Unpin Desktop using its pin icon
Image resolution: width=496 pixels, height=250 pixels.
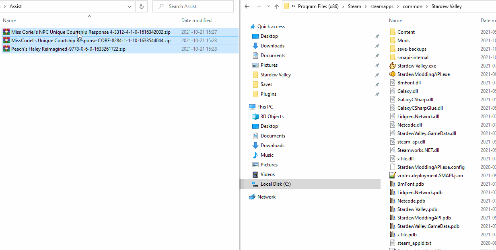tap(377, 36)
